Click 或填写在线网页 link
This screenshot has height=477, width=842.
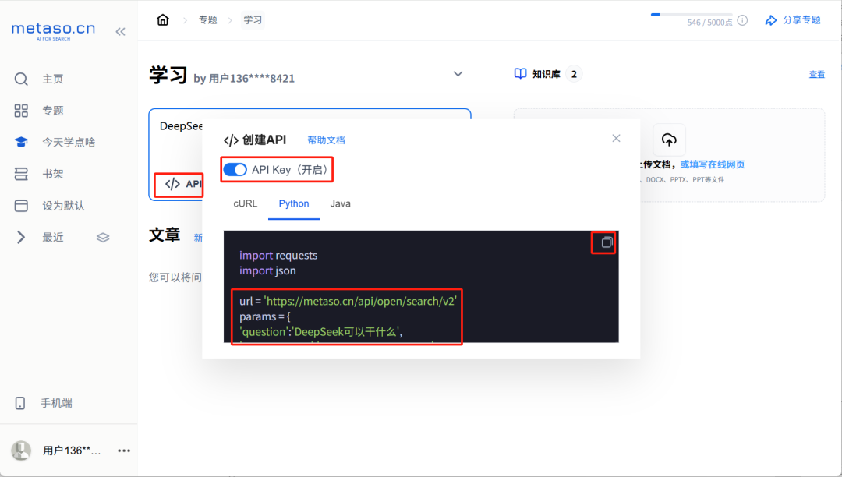point(713,164)
